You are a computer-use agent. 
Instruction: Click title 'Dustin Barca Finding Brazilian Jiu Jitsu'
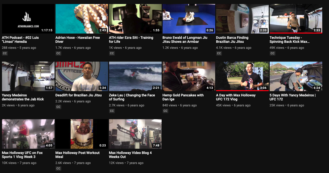click(232, 40)
